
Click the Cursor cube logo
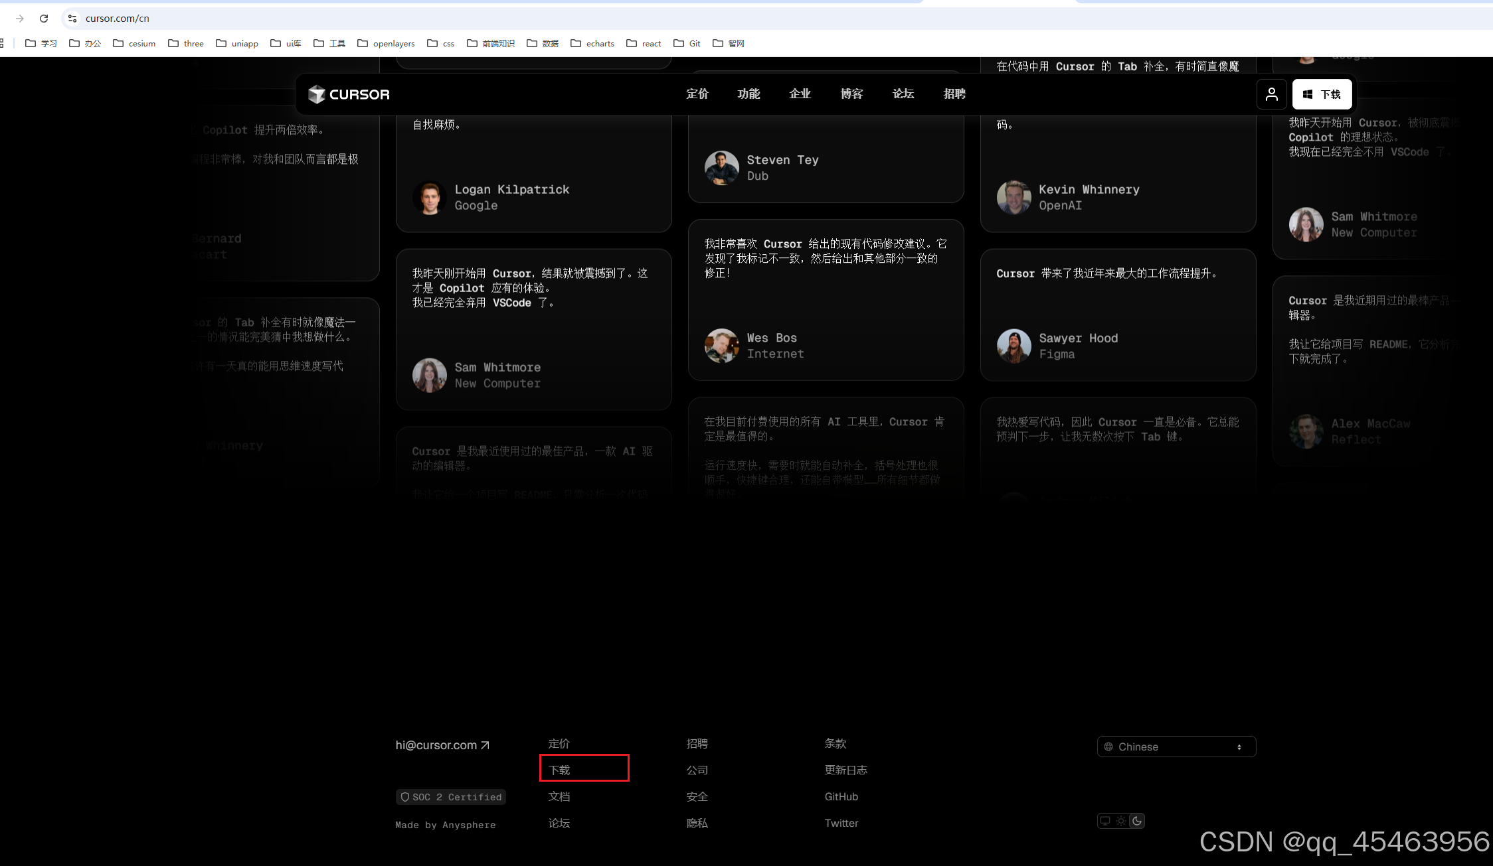click(x=317, y=94)
